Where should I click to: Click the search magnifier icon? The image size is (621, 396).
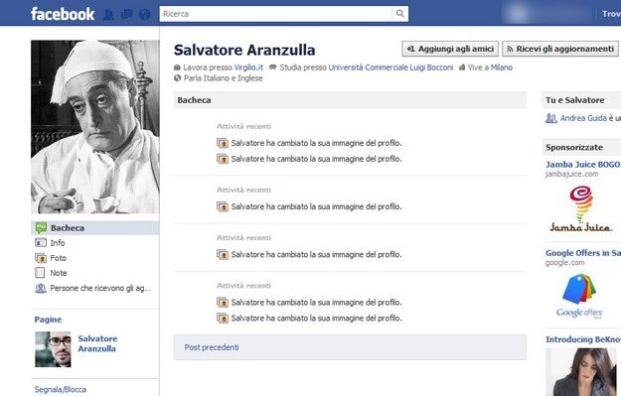[400, 14]
